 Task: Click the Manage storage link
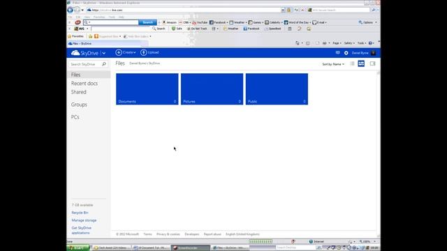[84, 220]
